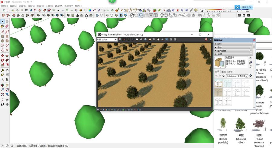Click the Zoom Extents tool
272x148 pixels.
(2, 94)
